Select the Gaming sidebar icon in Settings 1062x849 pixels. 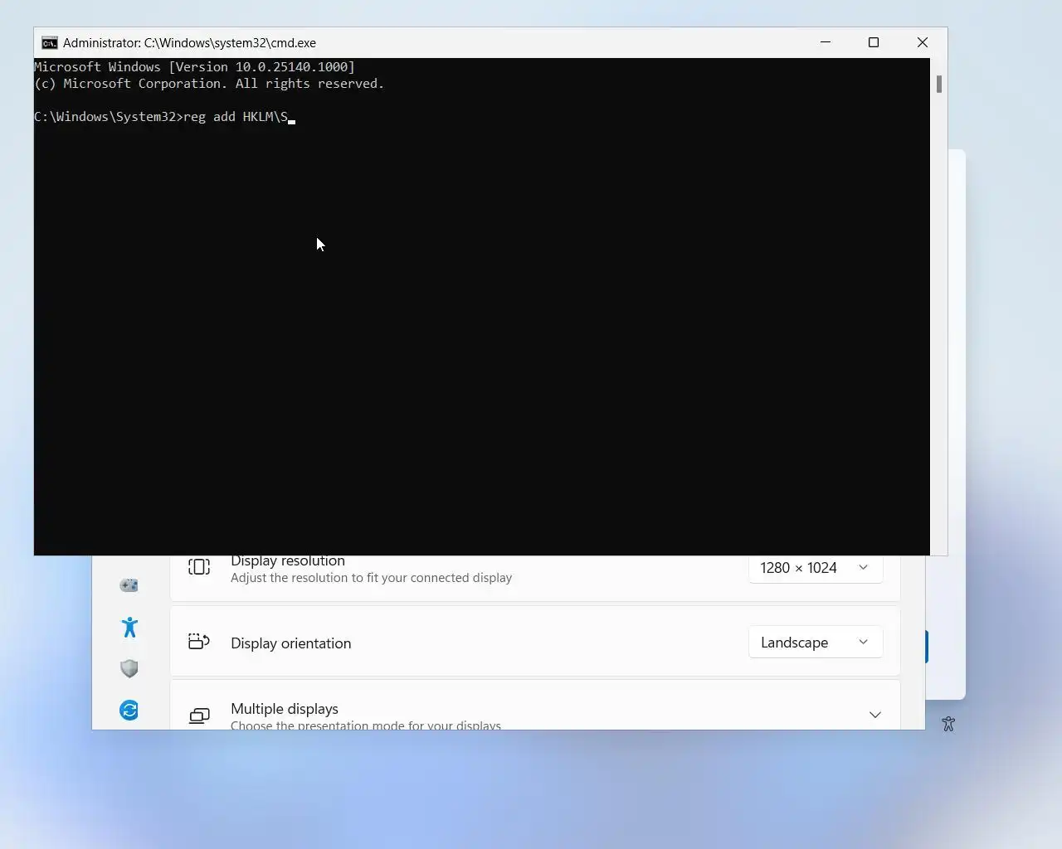129,585
